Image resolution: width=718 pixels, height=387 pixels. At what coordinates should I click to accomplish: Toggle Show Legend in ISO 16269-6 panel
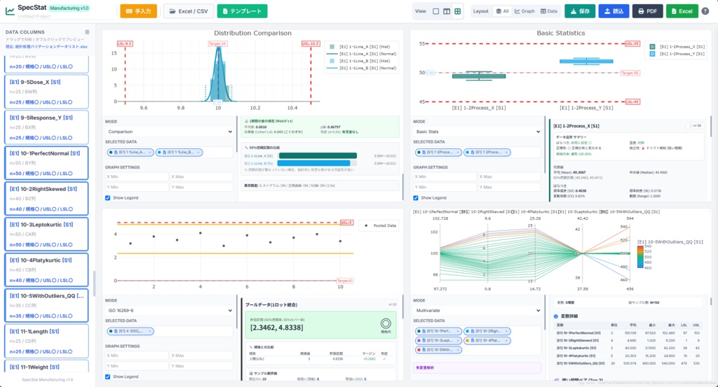point(107,377)
